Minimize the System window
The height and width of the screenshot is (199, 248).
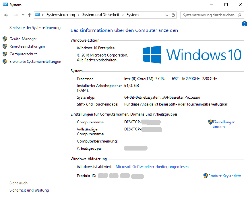(x=212, y=5)
